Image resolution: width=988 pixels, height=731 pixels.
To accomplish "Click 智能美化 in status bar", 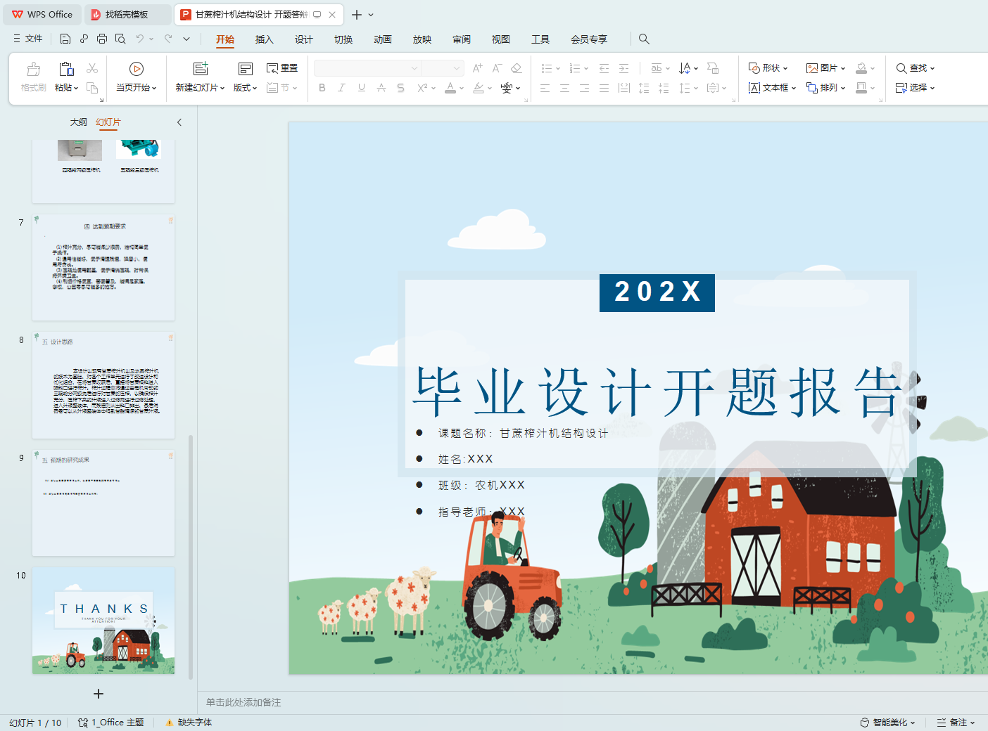I will 887,723.
